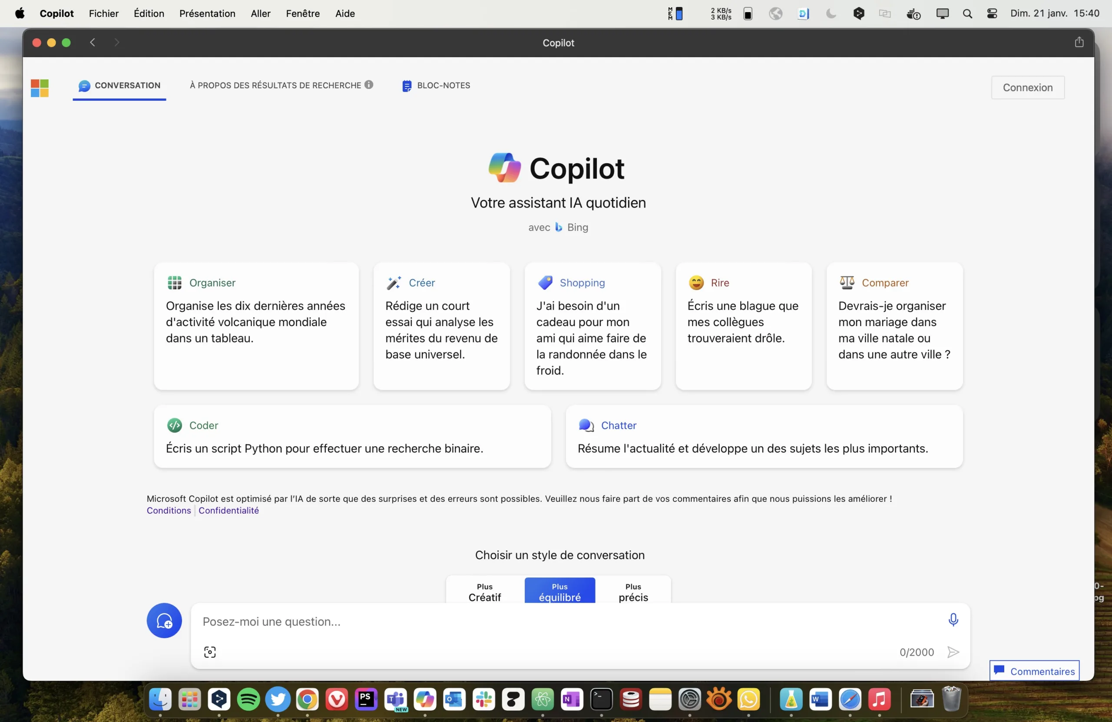Open the Commentaires feedback button
The image size is (1112, 722).
point(1034,671)
